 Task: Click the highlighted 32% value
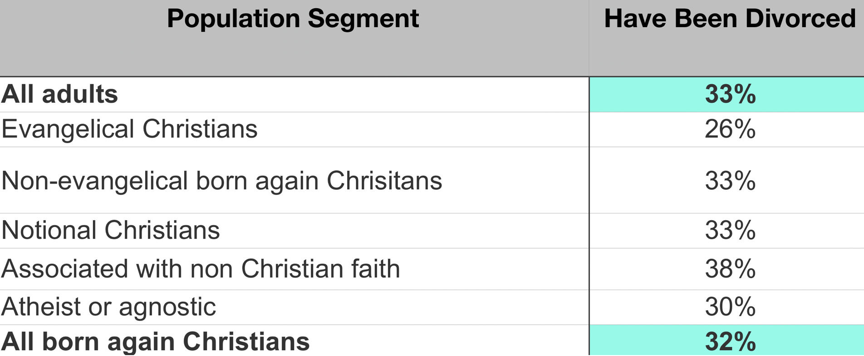730,341
